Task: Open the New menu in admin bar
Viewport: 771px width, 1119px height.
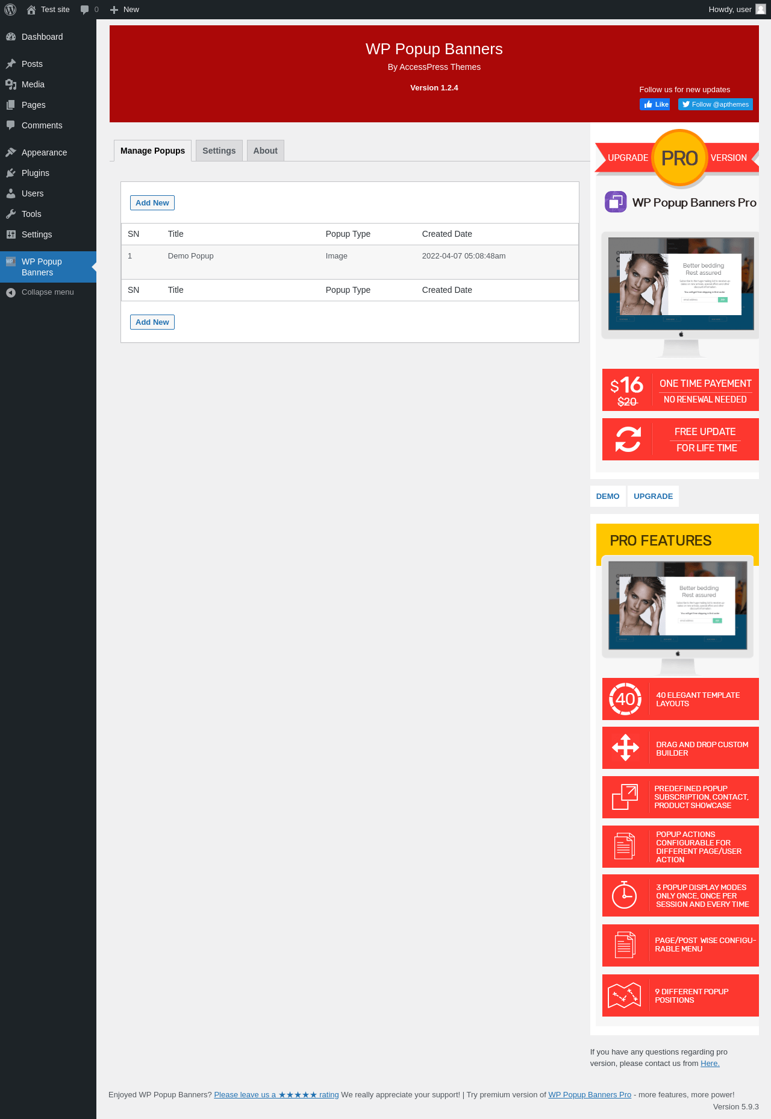Action: 125,10
